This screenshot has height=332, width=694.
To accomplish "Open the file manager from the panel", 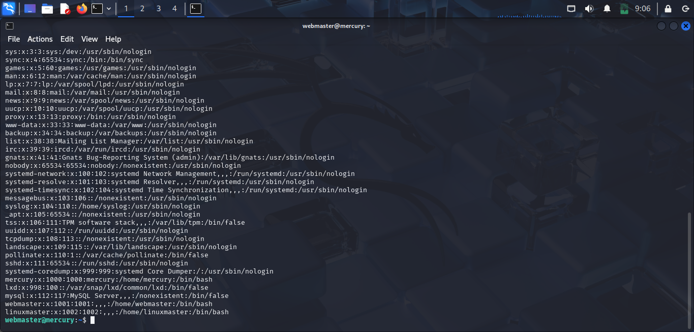I will [x=47, y=8].
